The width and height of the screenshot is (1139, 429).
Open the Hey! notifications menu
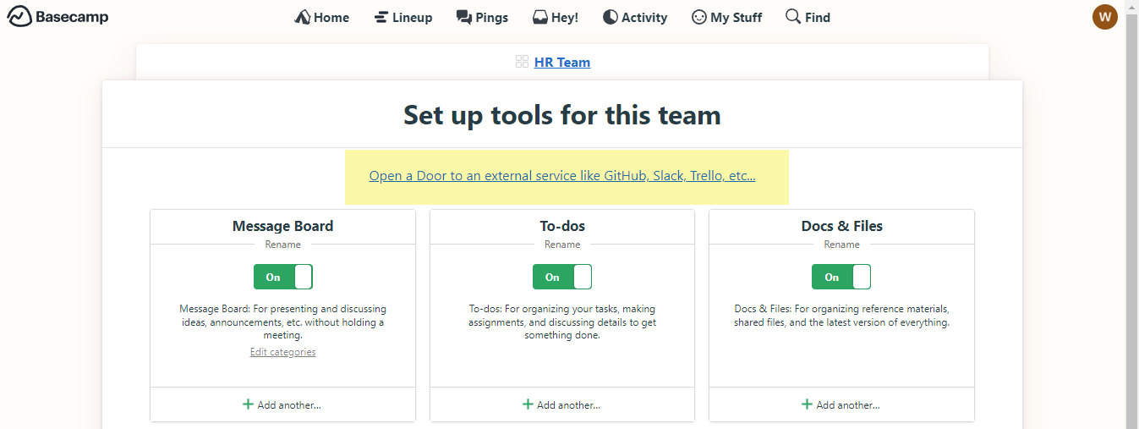point(555,17)
